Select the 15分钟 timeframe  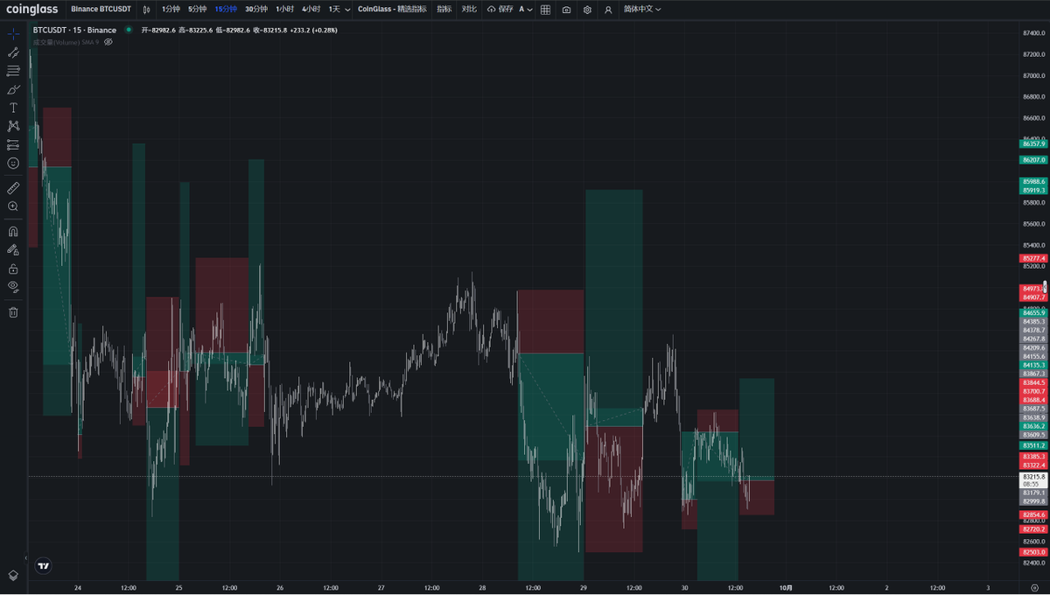point(226,10)
